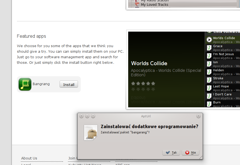Maximize the AptUrl dialog with up arrow

93,116
